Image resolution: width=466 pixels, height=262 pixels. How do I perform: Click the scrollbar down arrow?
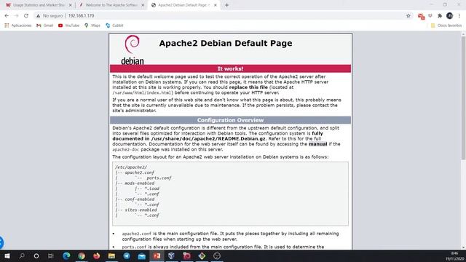[x=463, y=247]
